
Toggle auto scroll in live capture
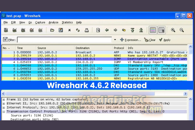click(x=161, y=30)
